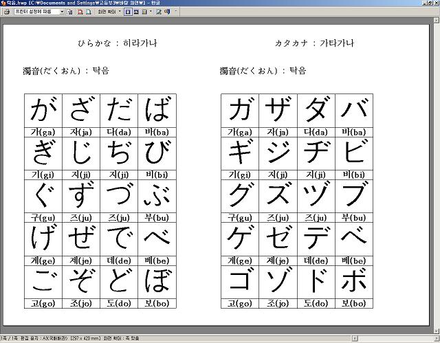The image size is (440, 343).
Task: Toggle facing-pages view mode
Action: coord(135,12)
